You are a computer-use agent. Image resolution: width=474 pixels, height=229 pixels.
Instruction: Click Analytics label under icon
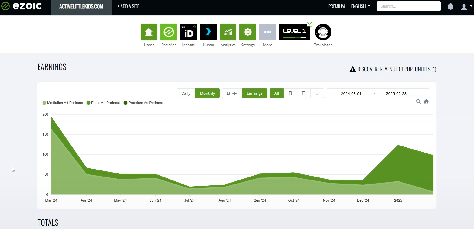(x=228, y=45)
